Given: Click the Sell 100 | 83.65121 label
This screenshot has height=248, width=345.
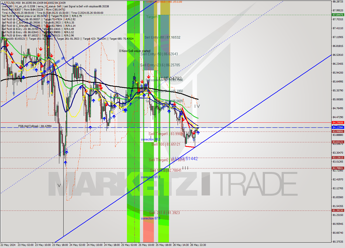Looking at the screenshot, I should point(166,144).
